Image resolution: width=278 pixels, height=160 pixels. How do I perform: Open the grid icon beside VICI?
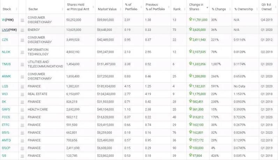(x=22, y=94)
